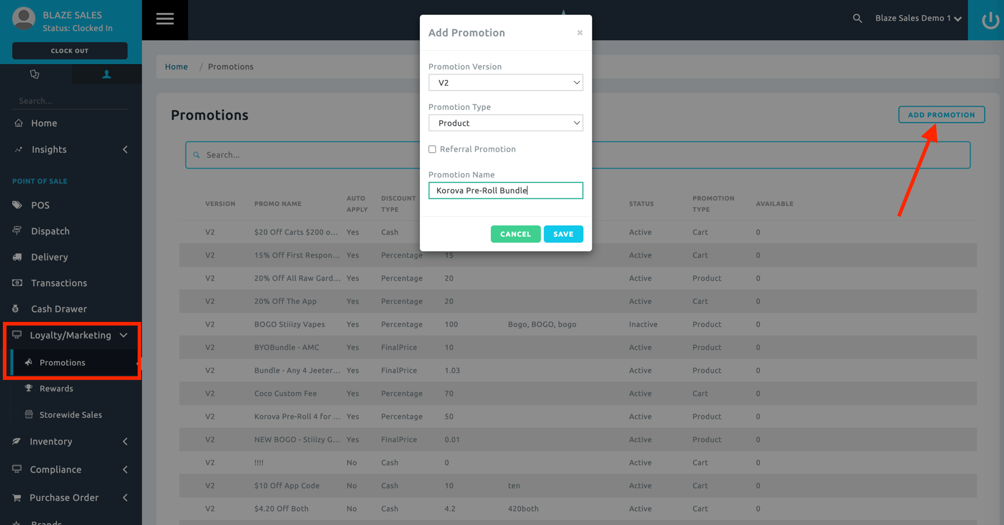Select the Promotions megaphone icon
The image size is (1004, 525).
pos(28,362)
